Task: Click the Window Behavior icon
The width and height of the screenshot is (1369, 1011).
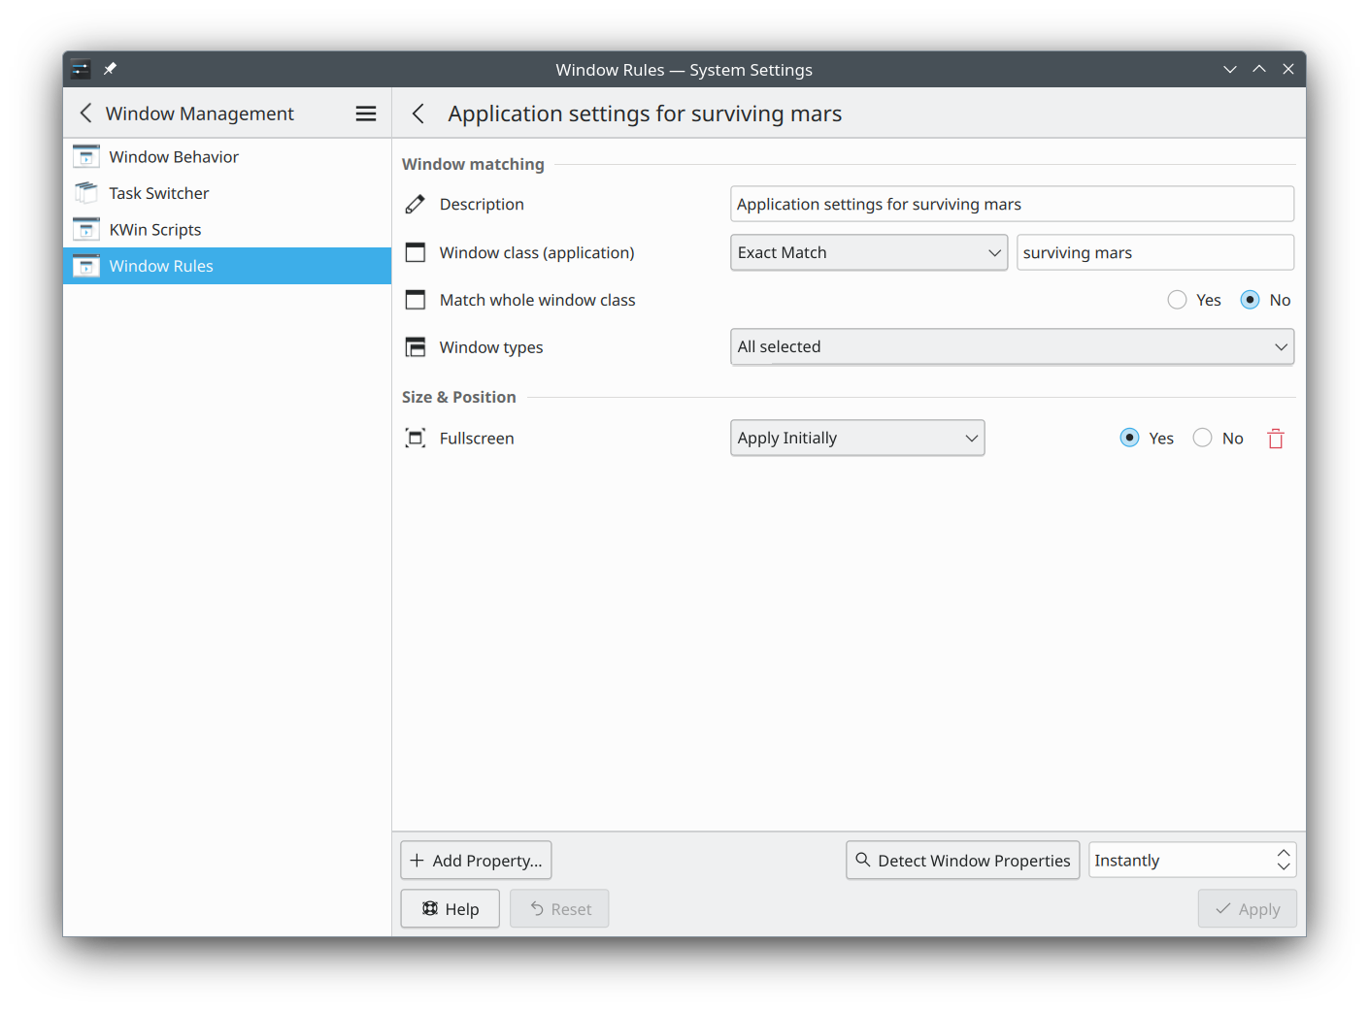Action: [x=86, y=156]
